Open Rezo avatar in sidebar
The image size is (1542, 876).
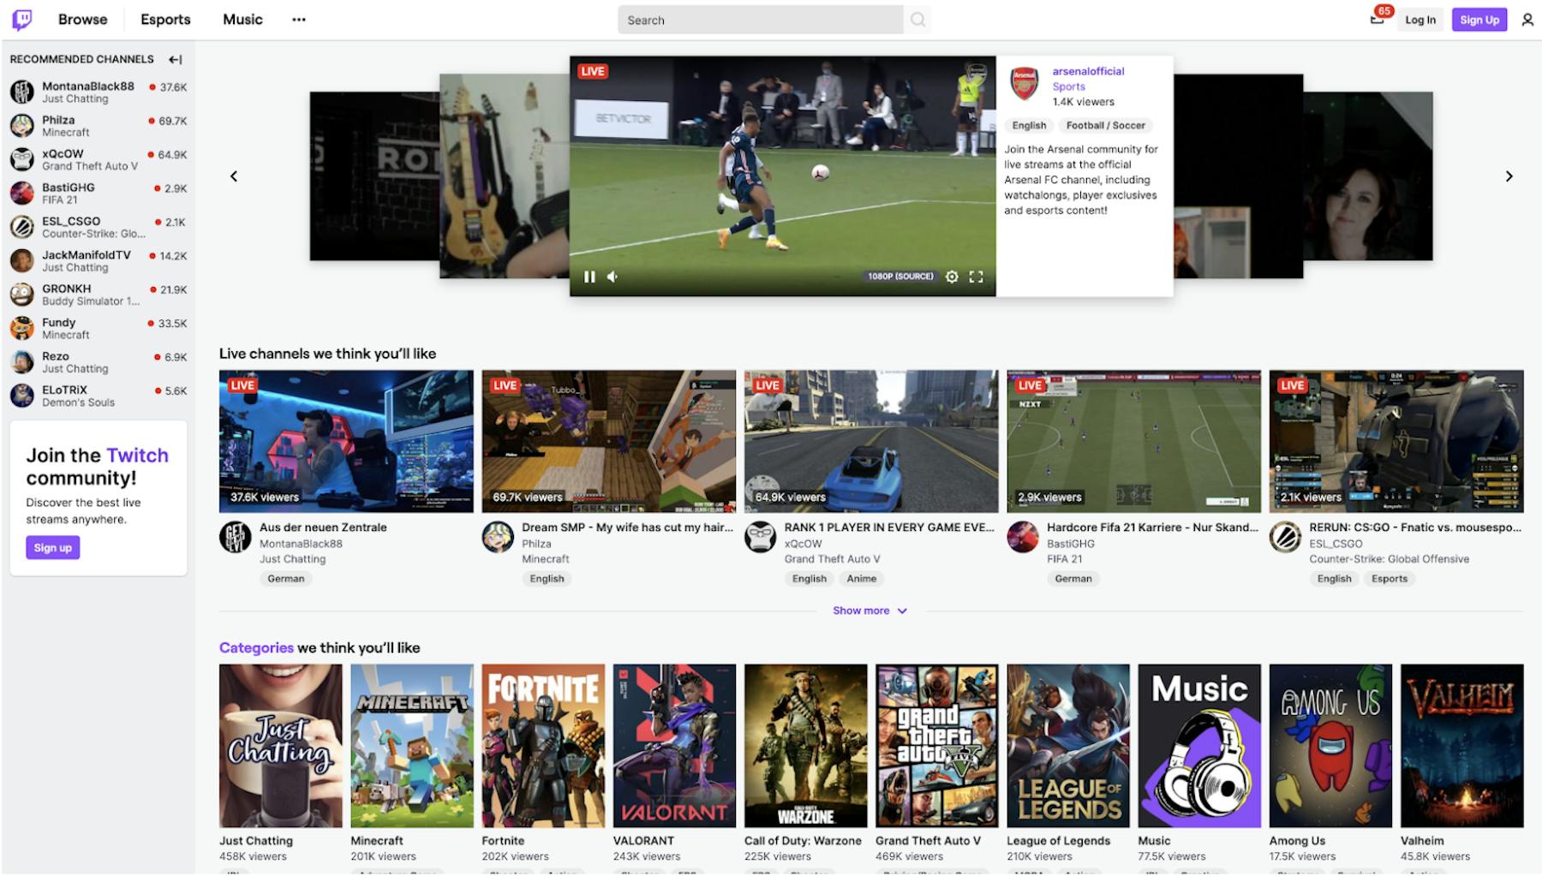(22, 361)
